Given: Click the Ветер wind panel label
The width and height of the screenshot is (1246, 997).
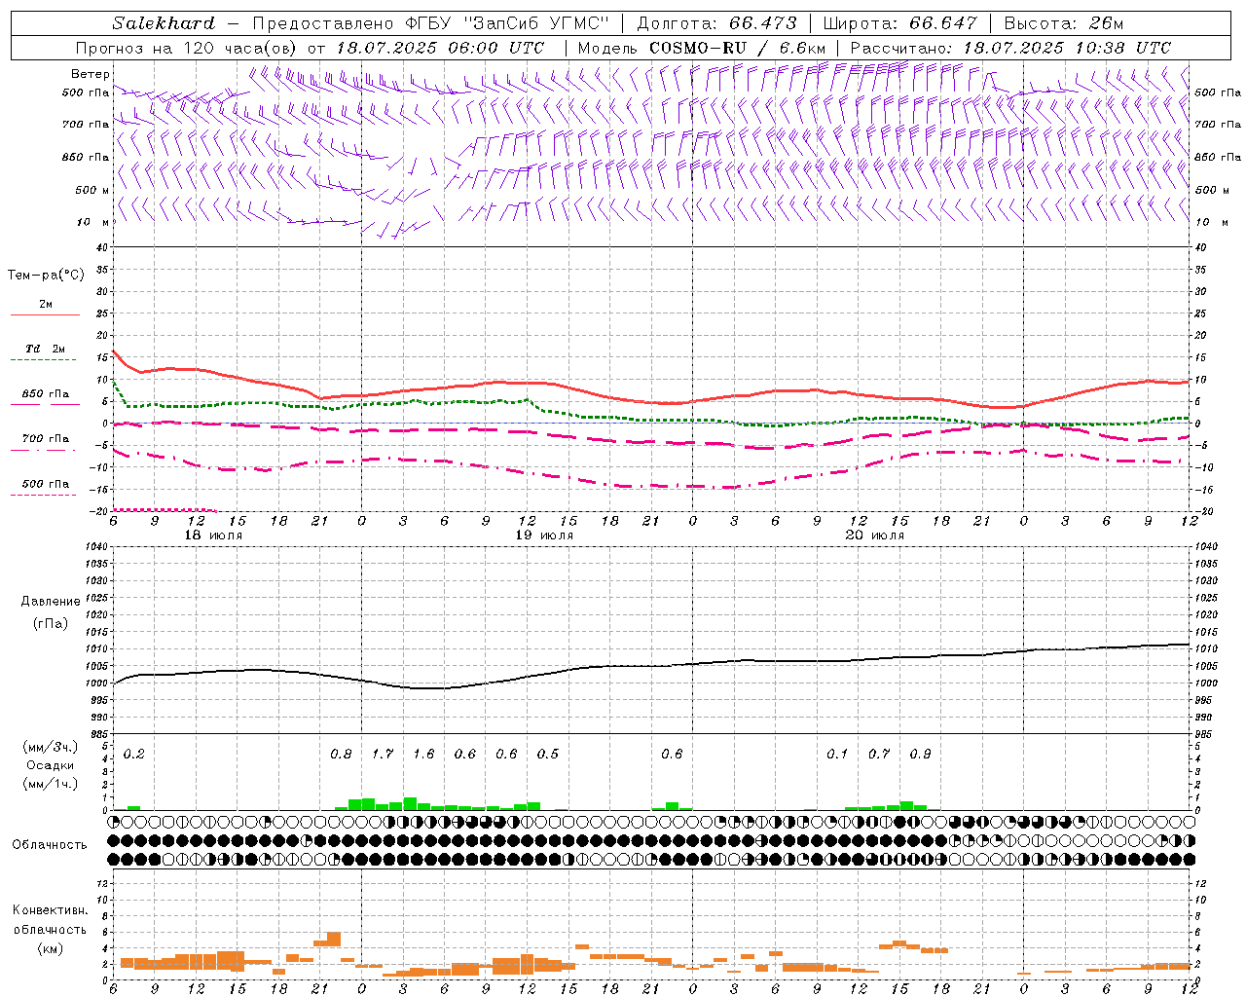Looking at the screenshot, I should [x=91, y=74].
